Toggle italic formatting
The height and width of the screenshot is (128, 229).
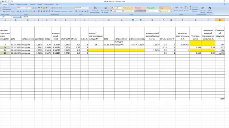20,11
